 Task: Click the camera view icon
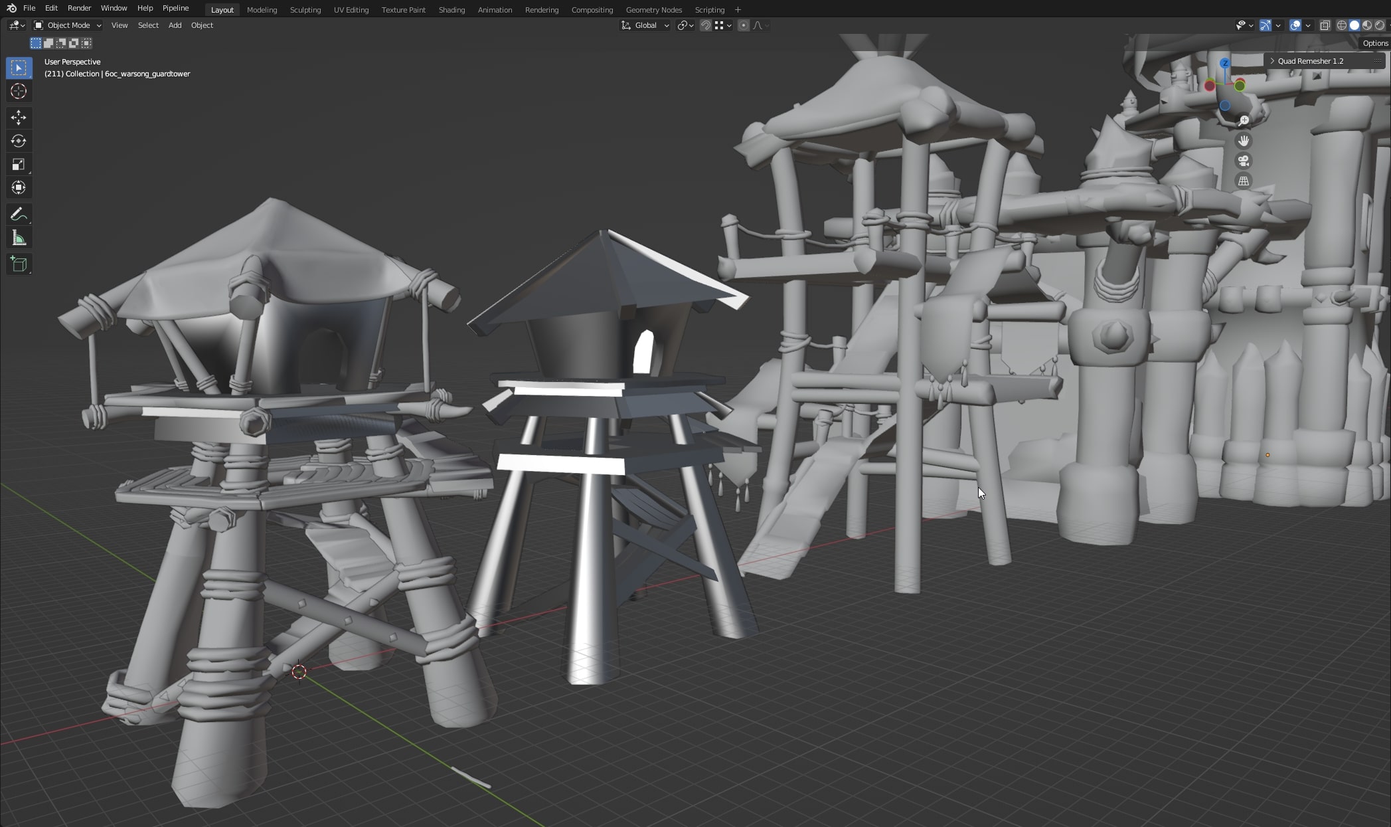tap(1244, 161)
